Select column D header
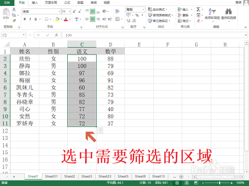Viewport: 249px width, 186px height. pos(111,44)
